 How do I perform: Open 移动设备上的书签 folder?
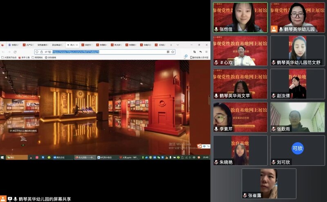[x=199, y=58]
